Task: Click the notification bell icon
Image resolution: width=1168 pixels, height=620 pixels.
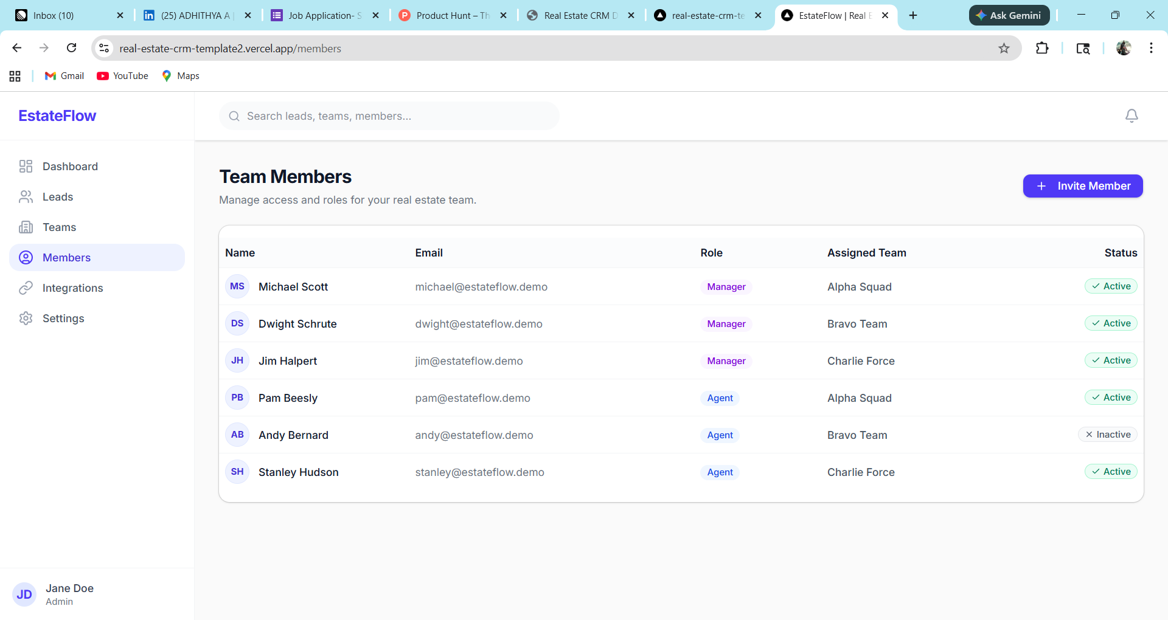Action: 1131,115
